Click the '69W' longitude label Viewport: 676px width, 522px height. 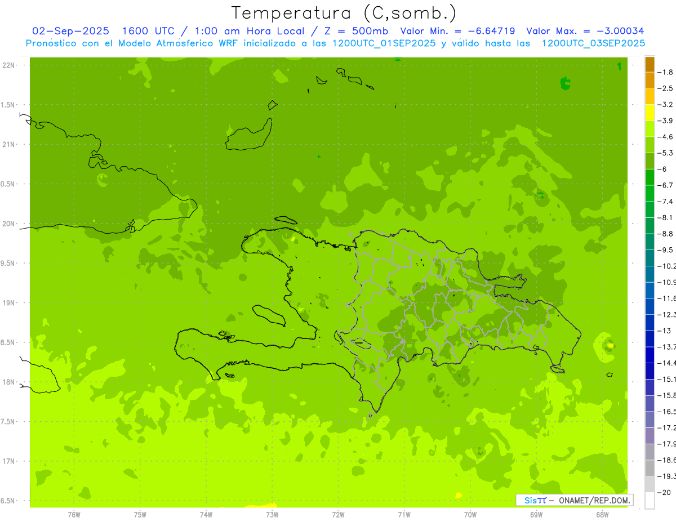[536, 515]
